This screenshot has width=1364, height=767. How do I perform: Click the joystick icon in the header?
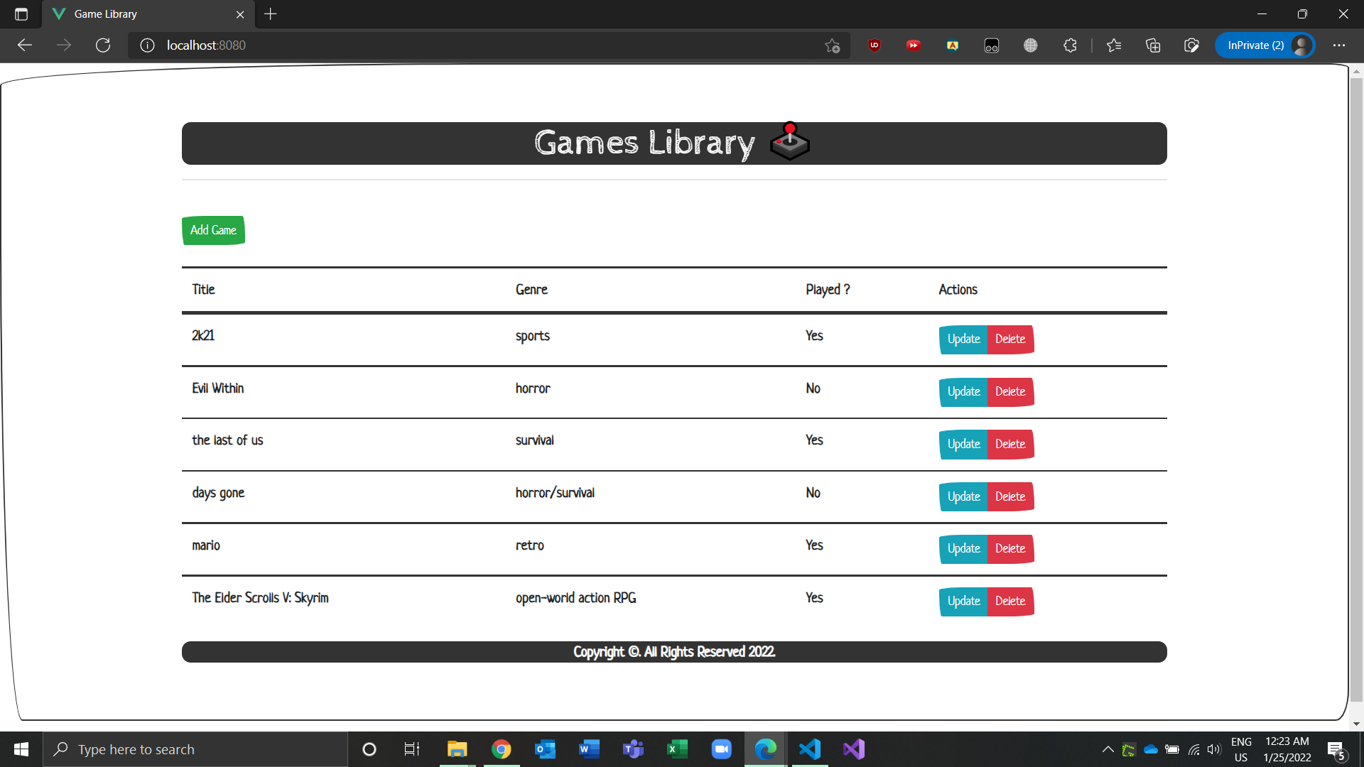tap(789, 142)
